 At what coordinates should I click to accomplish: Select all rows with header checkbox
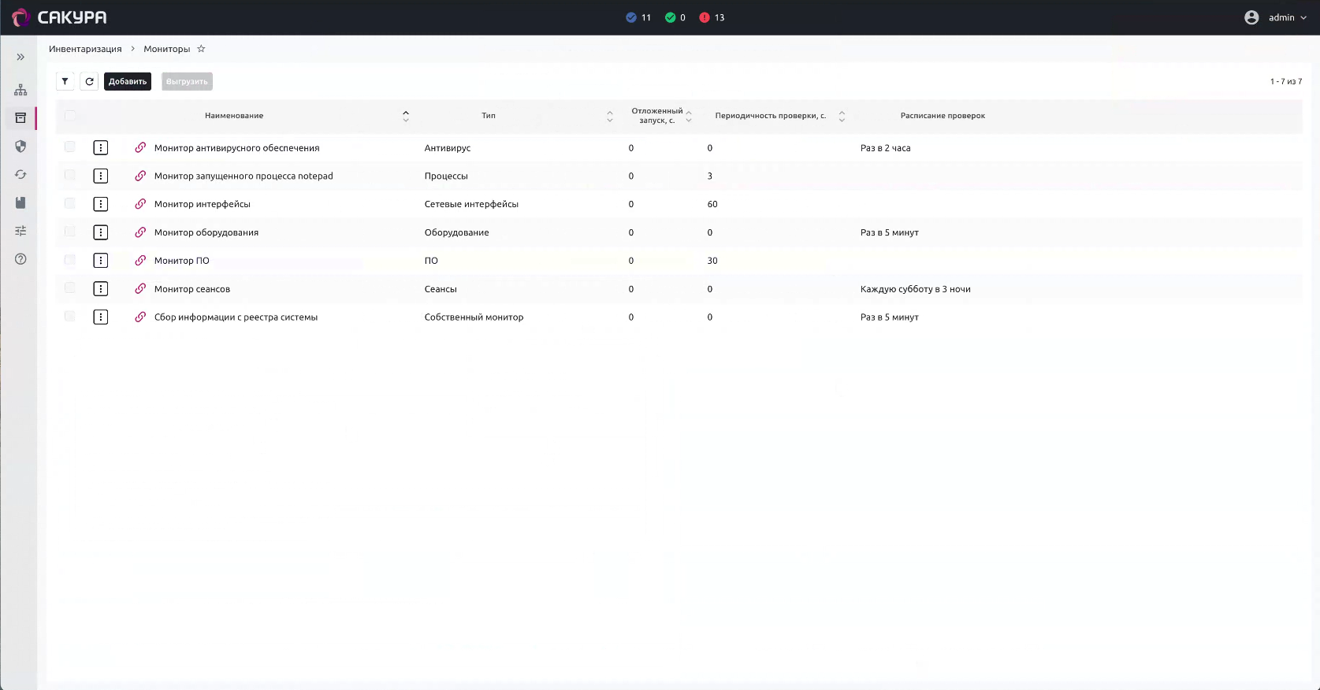click(70, 116)
